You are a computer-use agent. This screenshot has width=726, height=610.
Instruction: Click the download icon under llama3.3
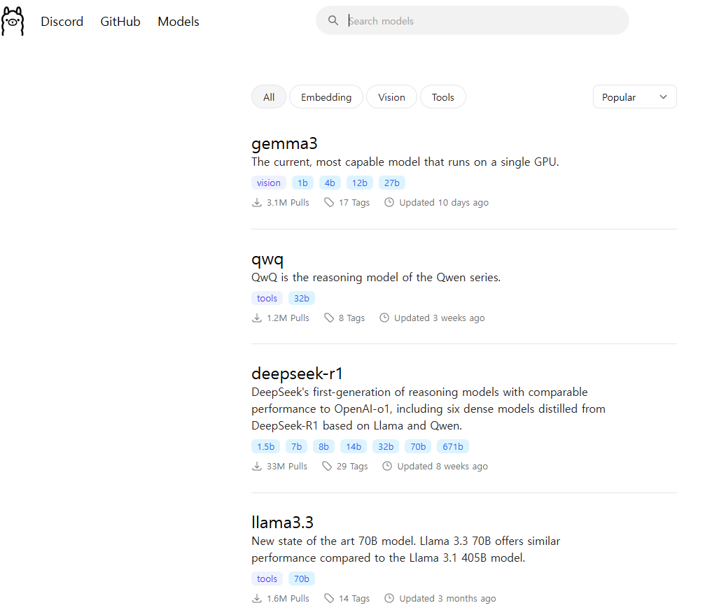click(x=257, y=599)
